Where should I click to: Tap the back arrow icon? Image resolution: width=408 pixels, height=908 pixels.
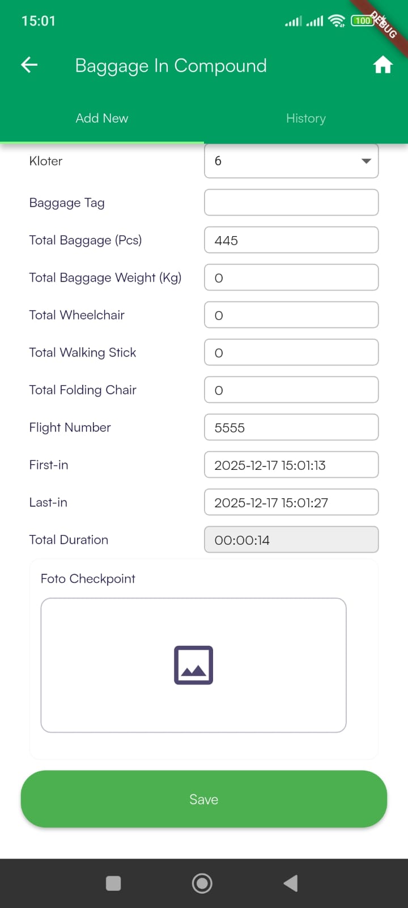point(29,65)
